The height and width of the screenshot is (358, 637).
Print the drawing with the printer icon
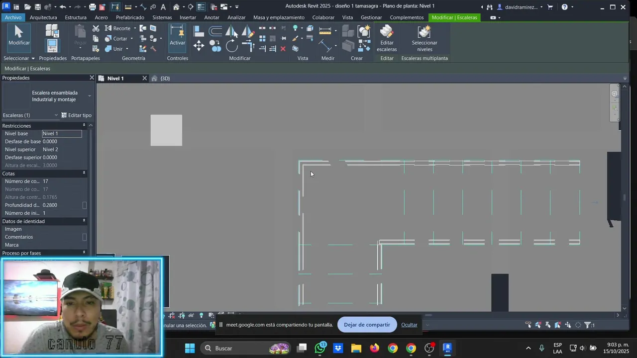click(93, 7)
